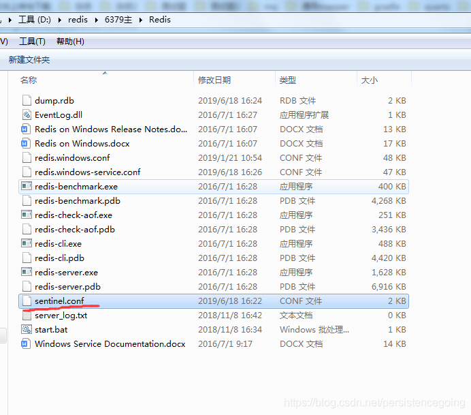Click 文本文档 type of server_log.txt
This screenshot has width=471, height=415.
coord(296,315)
